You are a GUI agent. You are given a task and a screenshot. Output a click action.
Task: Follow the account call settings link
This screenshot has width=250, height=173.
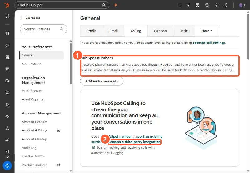coord(209,43)
